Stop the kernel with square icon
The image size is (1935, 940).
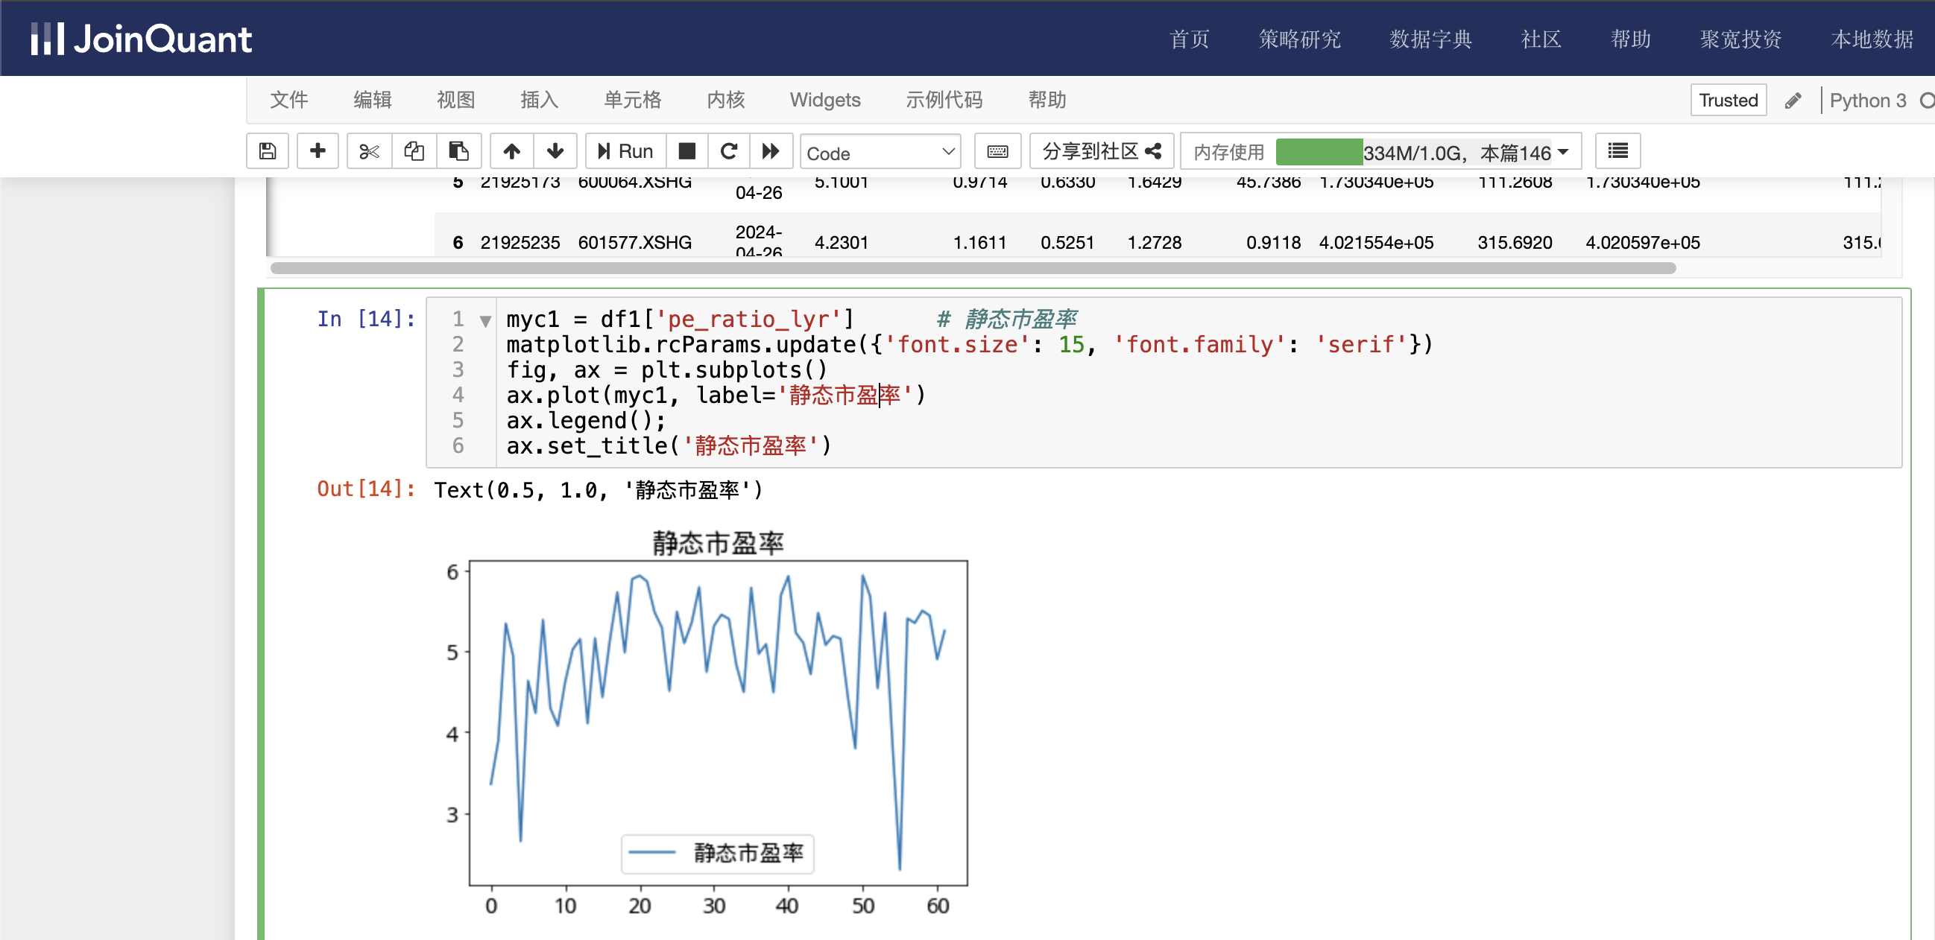[686, 152]
